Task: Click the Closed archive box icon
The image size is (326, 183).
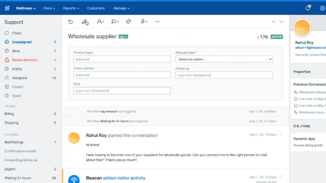Action: pyautogui.click(x=7, y=86)
